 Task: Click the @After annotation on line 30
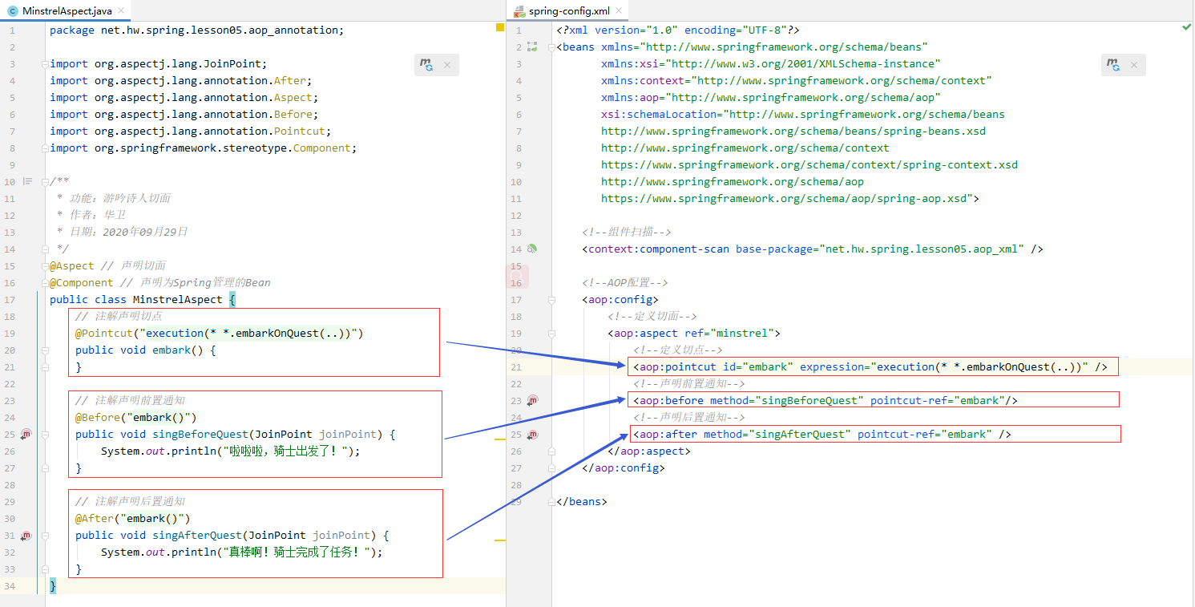[x=95, y=518]
